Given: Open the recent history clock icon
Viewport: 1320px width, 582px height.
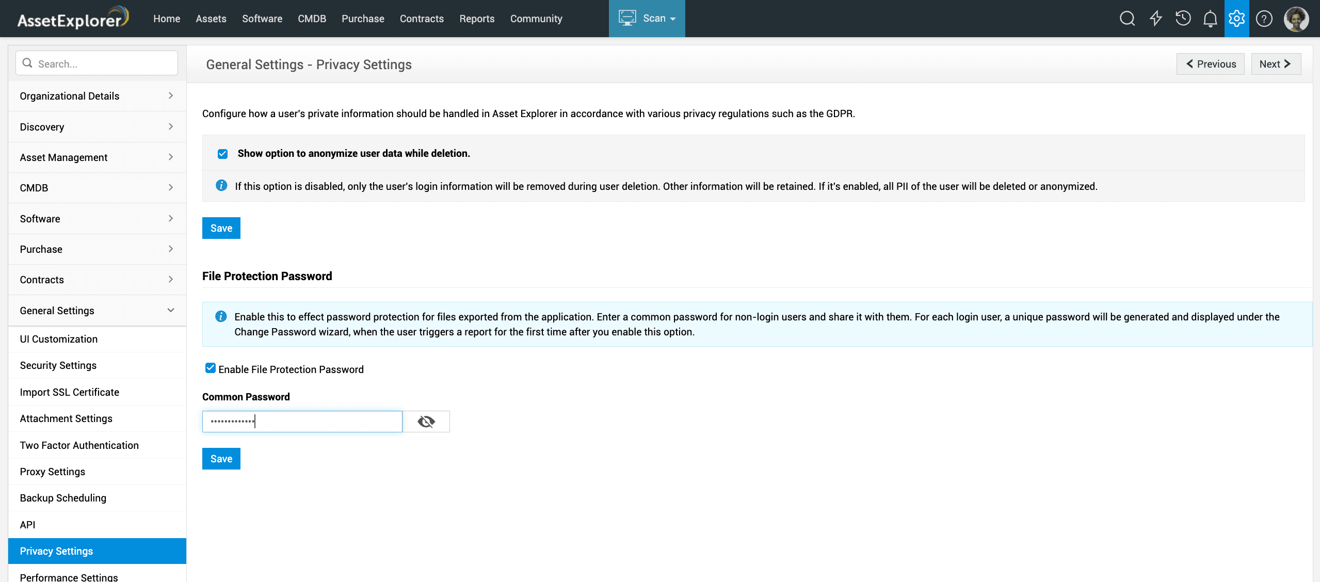Looking at the screenshot, I should [1183, 19].
